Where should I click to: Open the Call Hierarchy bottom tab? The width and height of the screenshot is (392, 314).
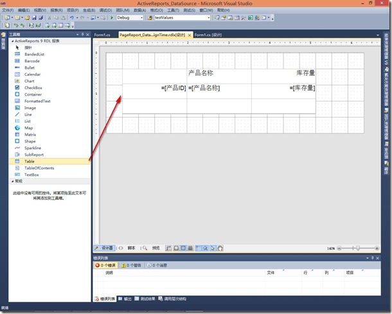(172, 299)
